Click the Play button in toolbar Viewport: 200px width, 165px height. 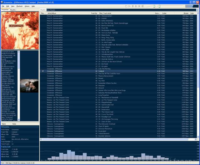[129, 6]
